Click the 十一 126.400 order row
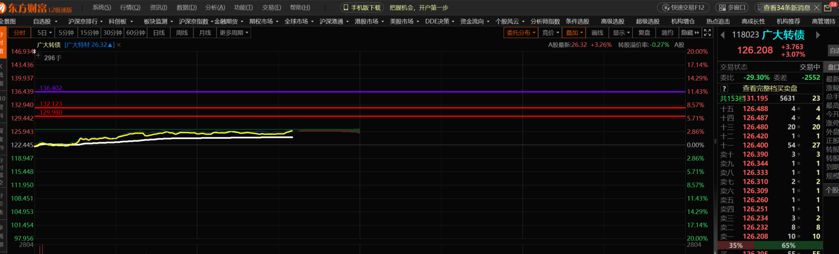839x254 pixels. point(770,145)
